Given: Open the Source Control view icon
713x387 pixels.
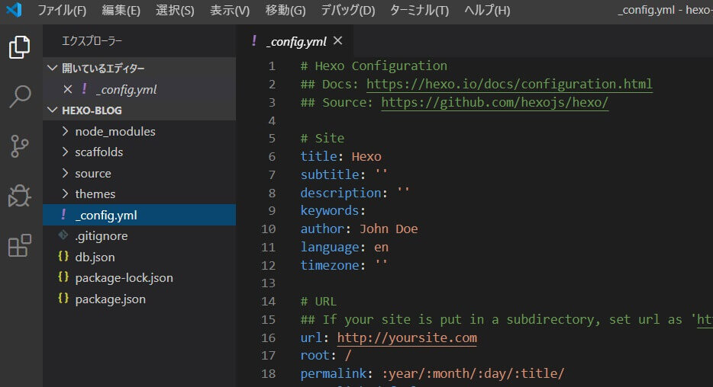Looking at the screenshot, I should coord(20,146).
